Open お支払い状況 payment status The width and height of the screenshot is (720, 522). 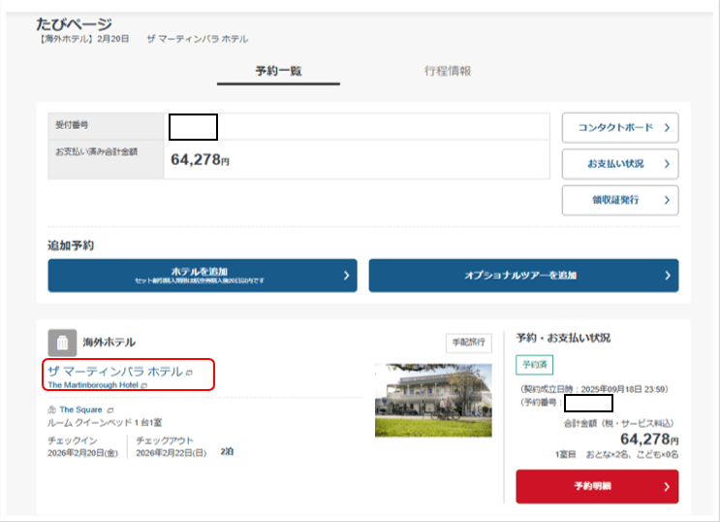[619, 164]
